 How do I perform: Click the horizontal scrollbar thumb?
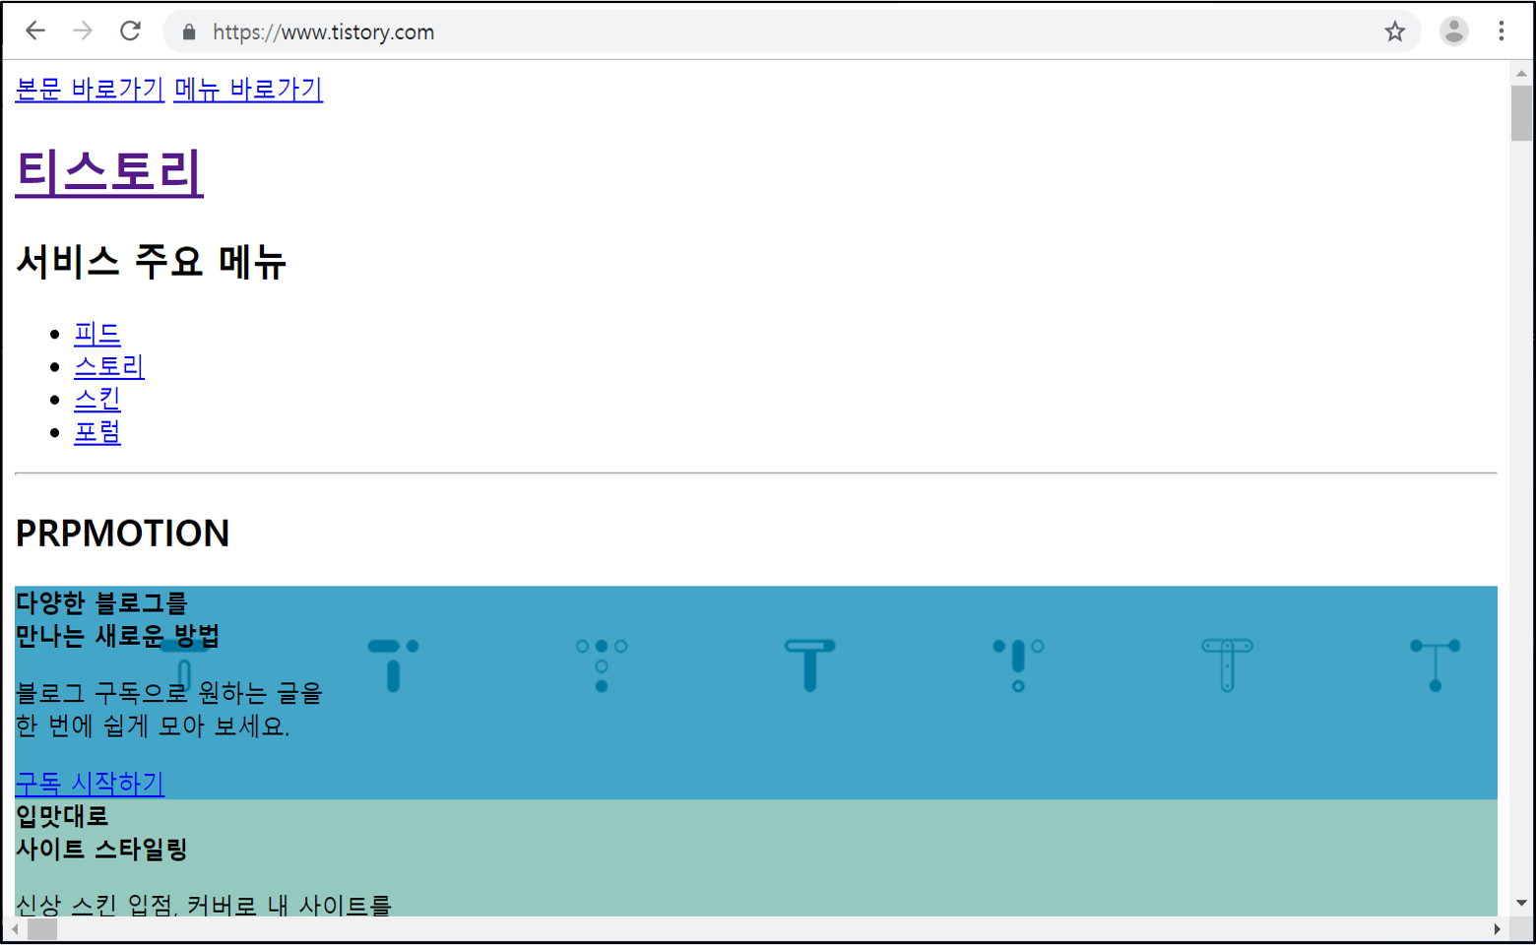point(42,929)
